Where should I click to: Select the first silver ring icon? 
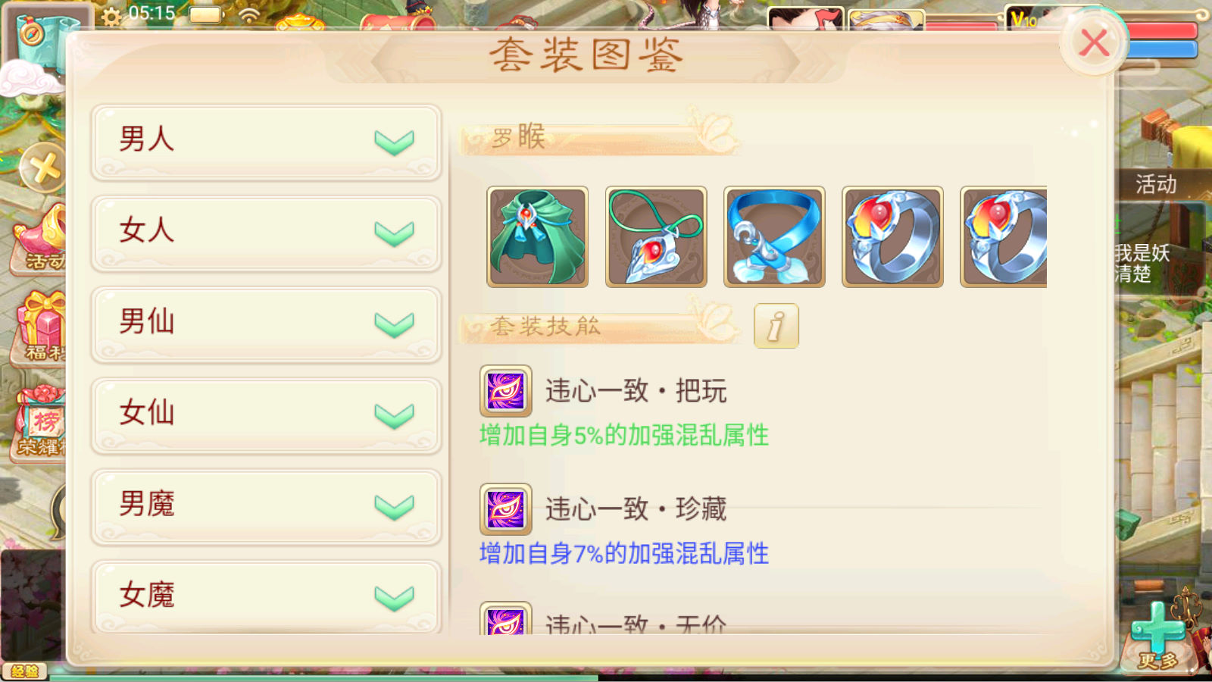pyautogui.click(x=892, y=236)
